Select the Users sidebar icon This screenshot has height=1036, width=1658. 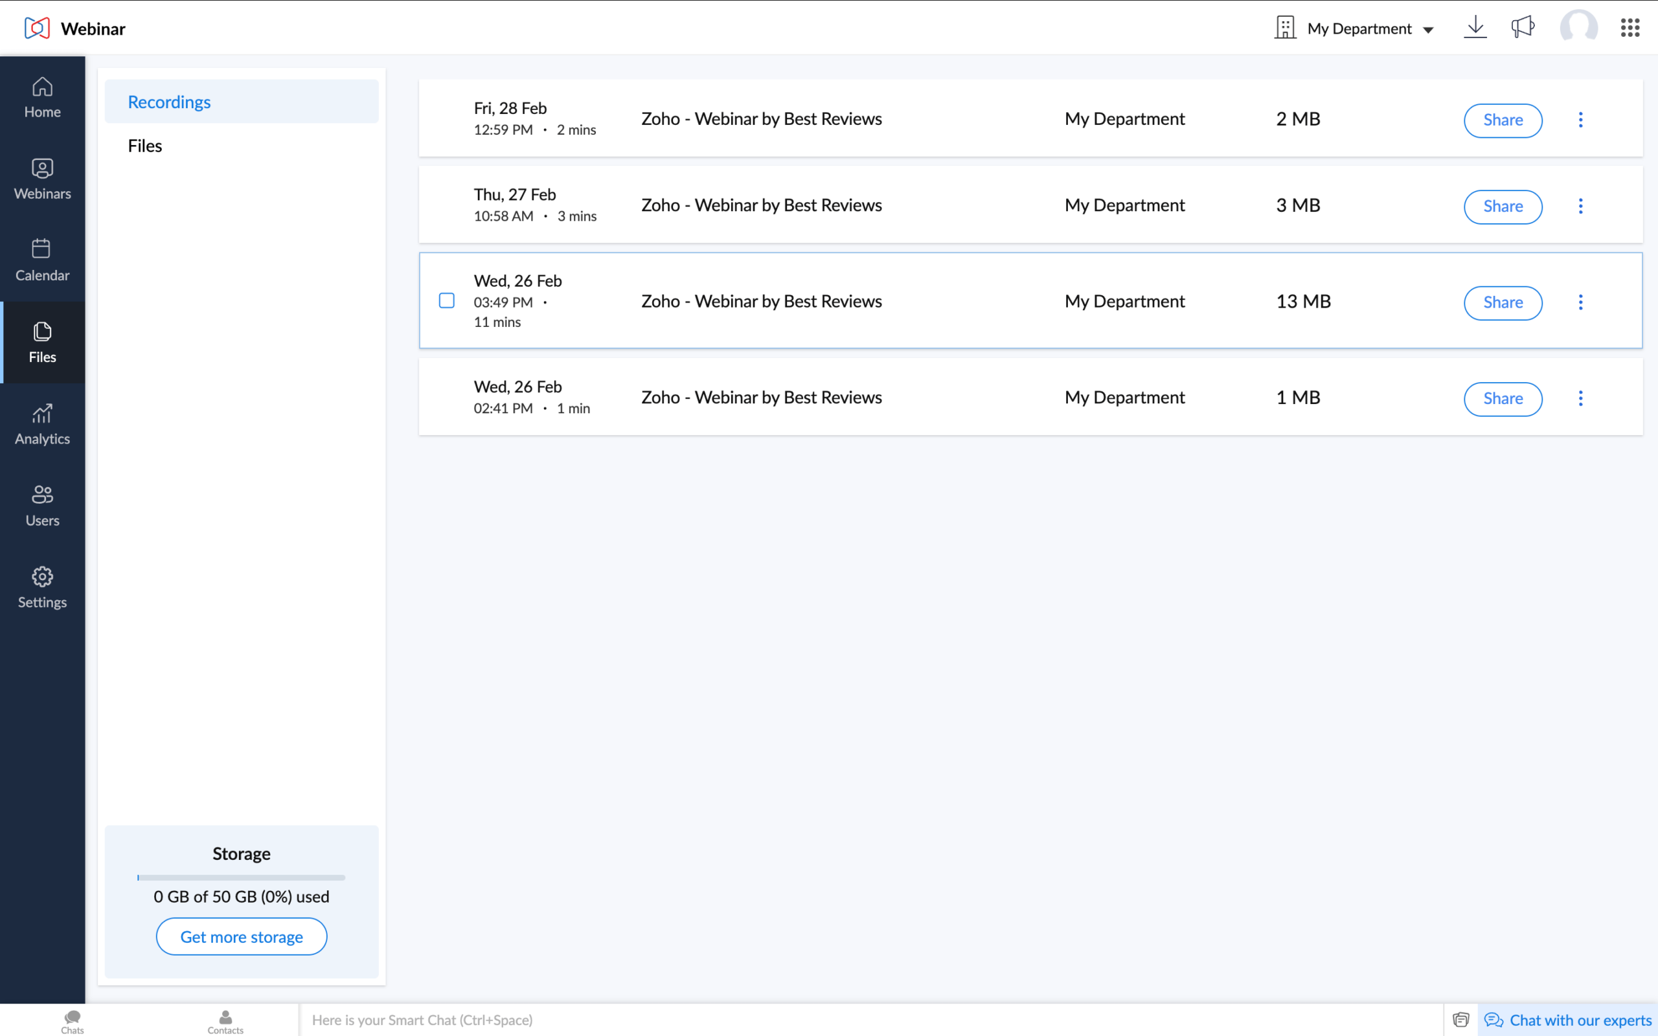[42, 506]
